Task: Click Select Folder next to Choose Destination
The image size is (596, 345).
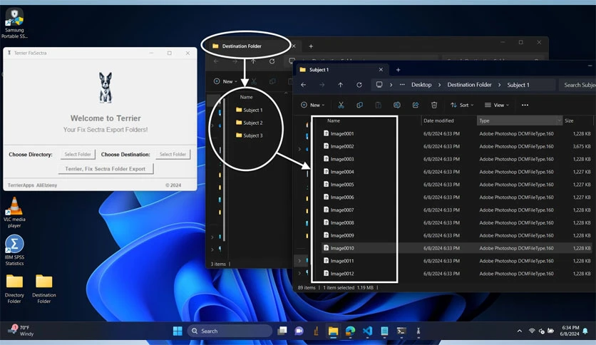Action: (x=173, y=154)
